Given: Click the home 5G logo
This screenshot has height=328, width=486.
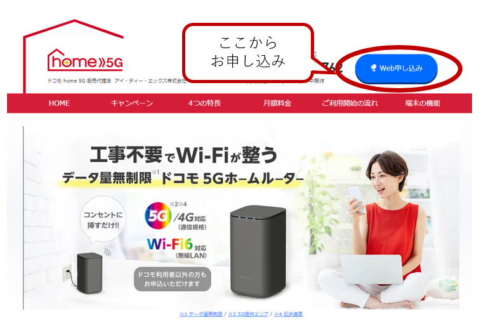Looking at the screenshot, I should click(85, 60).
